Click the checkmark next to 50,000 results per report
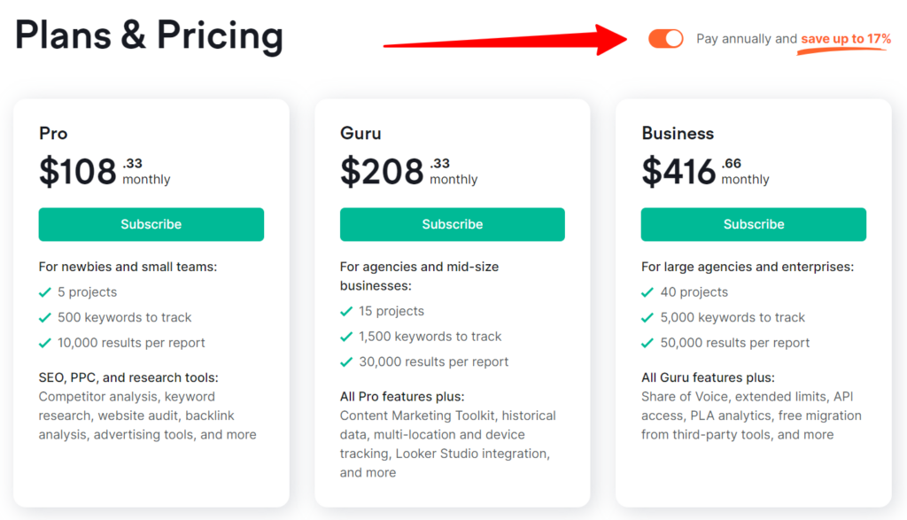The image size is (907, 520). pyautogui.click(x=648, y=343)
